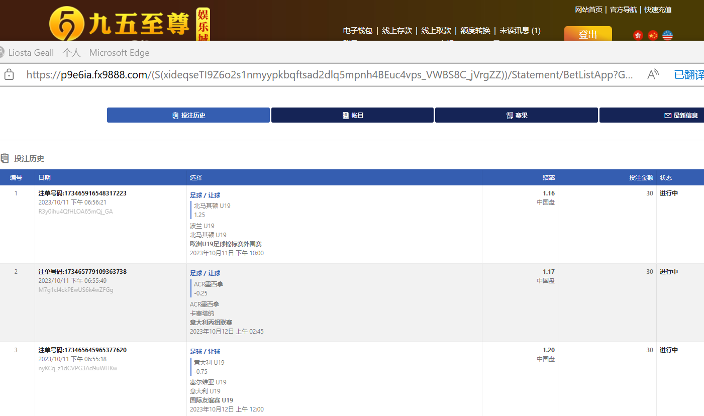Click the 编号 column header
Image resolution: width=704 pixels, height=416 pixels.
click(16, 178)
